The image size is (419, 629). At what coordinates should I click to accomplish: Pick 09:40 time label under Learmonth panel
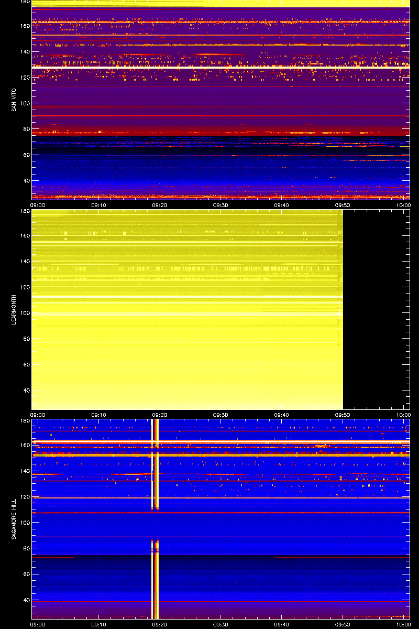click(x=282, y=415)
